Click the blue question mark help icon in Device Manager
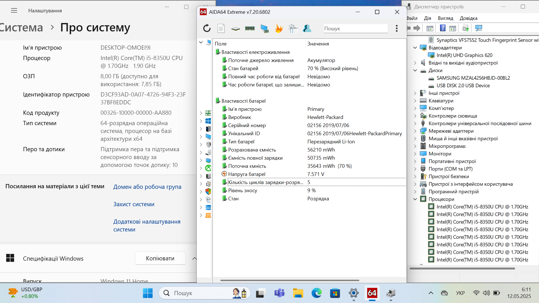The width and height of the screenshot is (539, 303). 443,28
